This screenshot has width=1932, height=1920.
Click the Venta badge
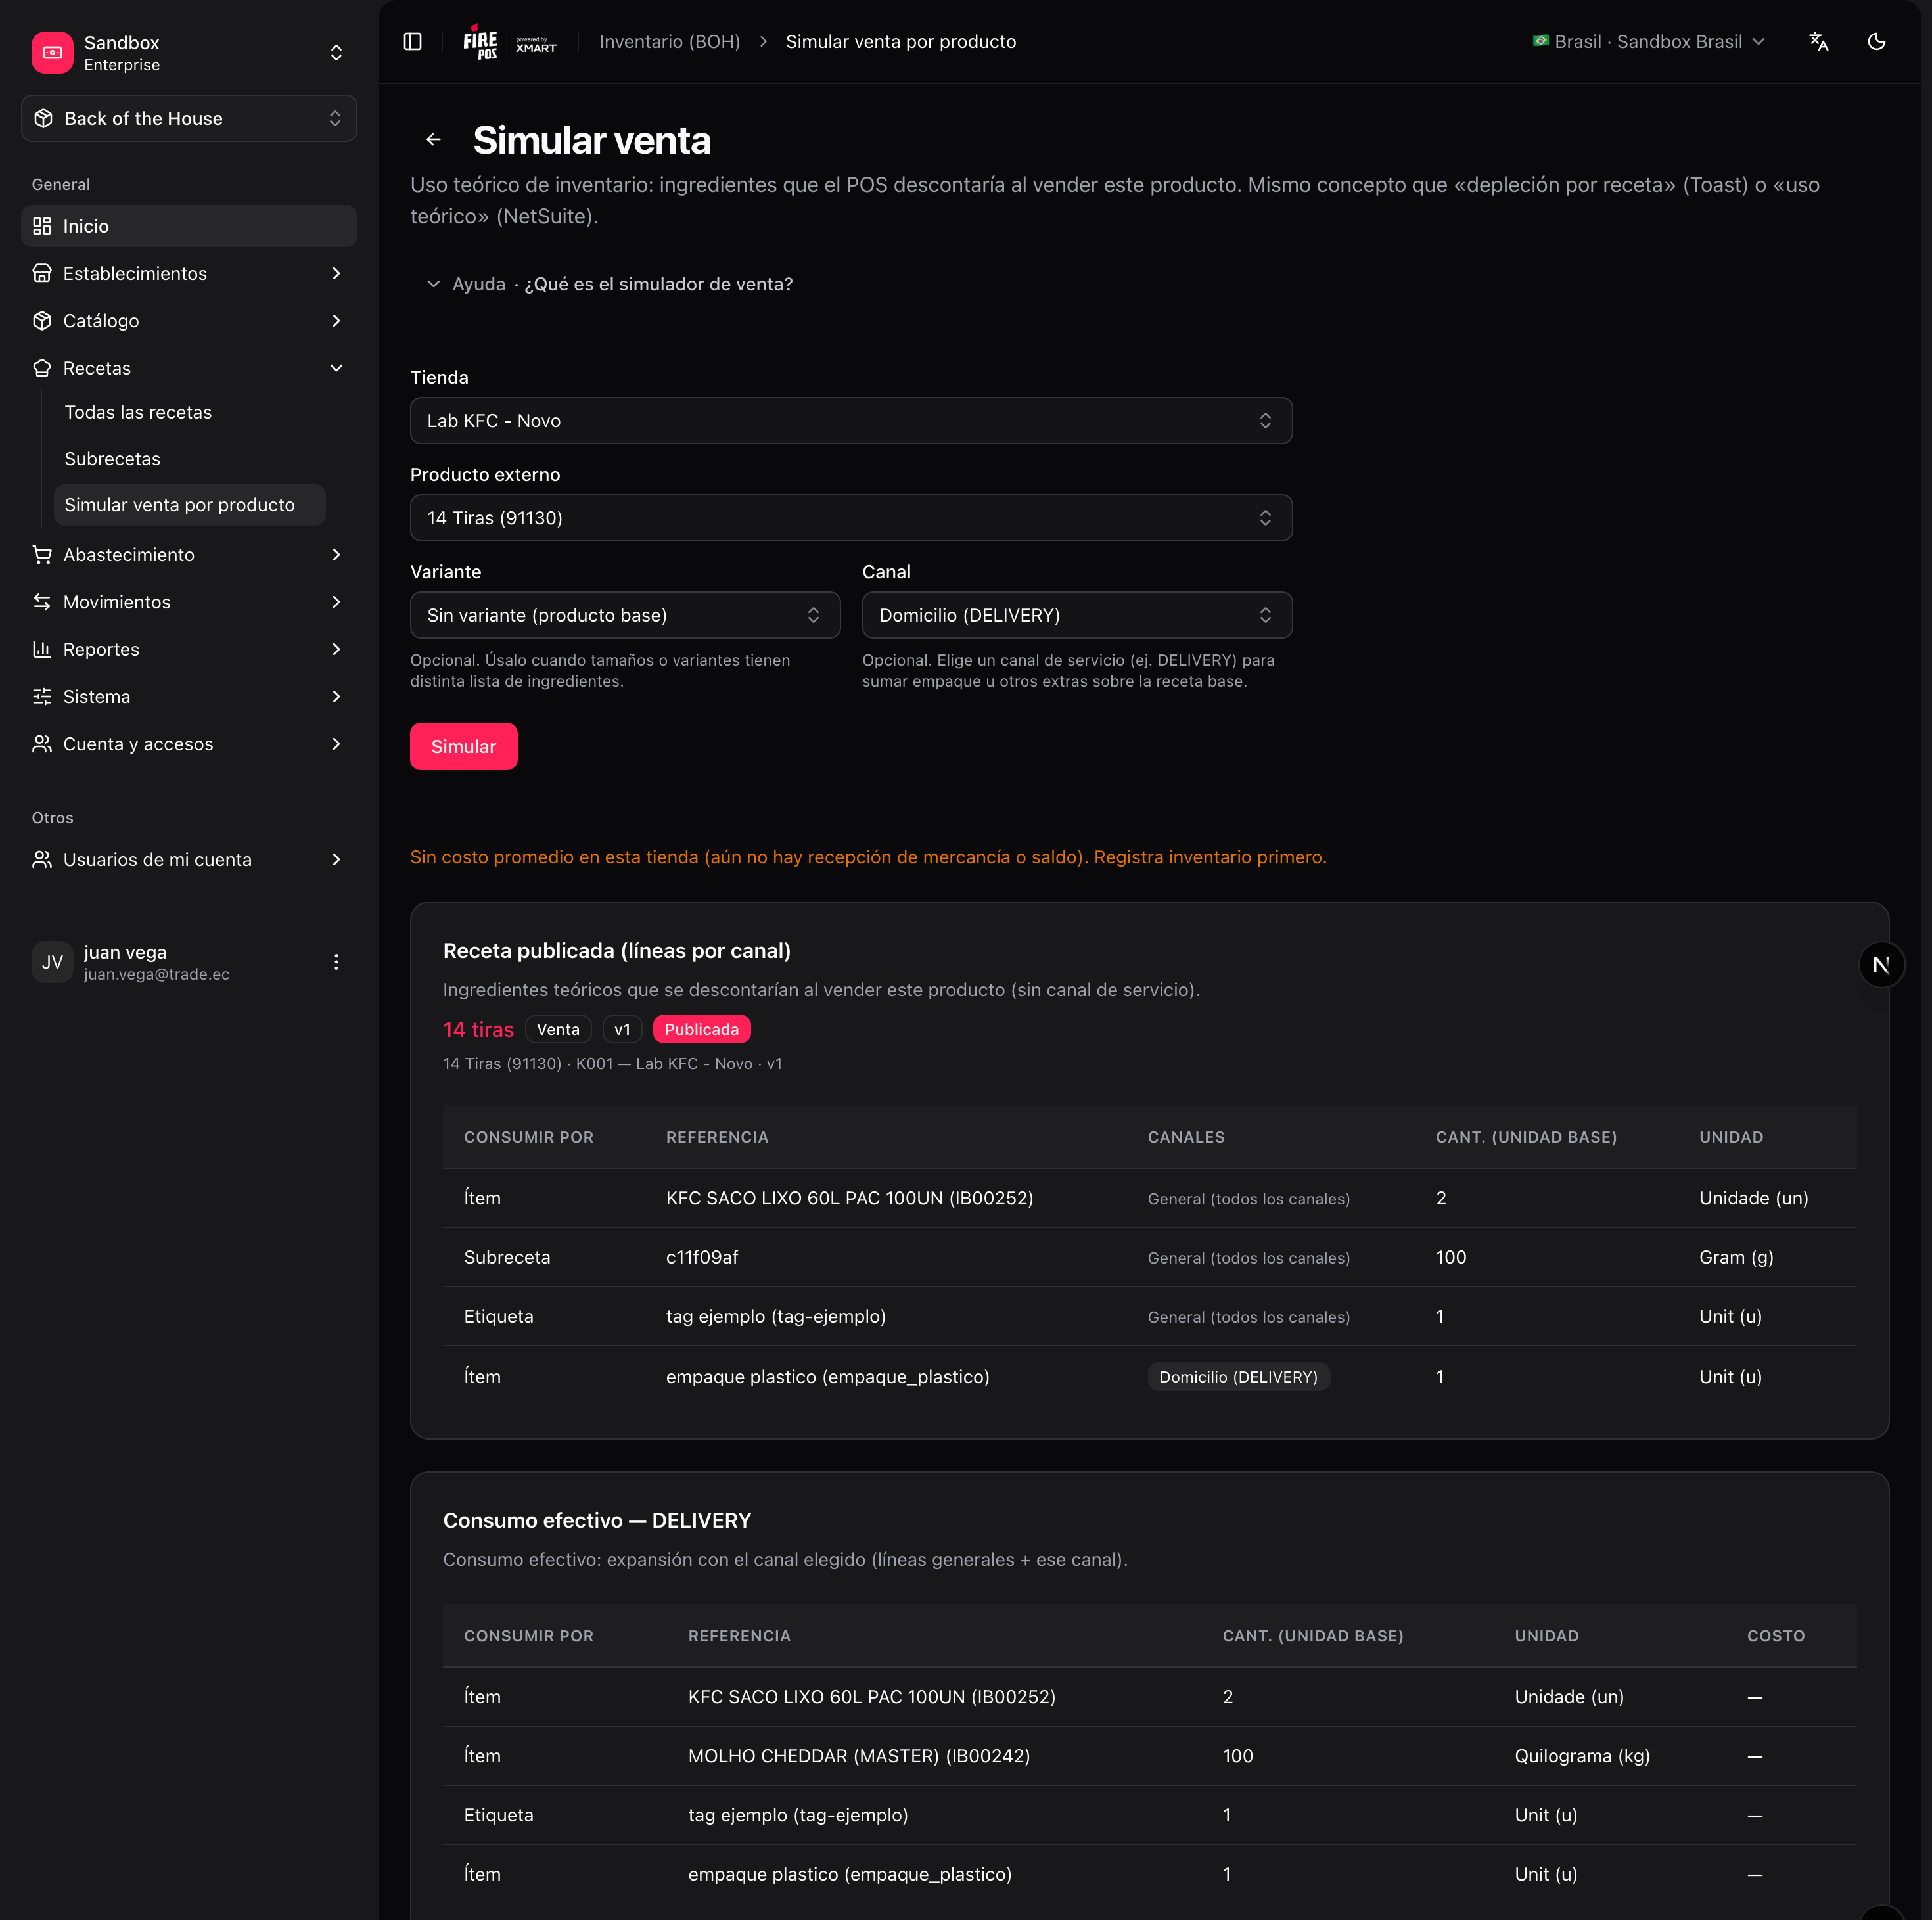pos(558,1029)
